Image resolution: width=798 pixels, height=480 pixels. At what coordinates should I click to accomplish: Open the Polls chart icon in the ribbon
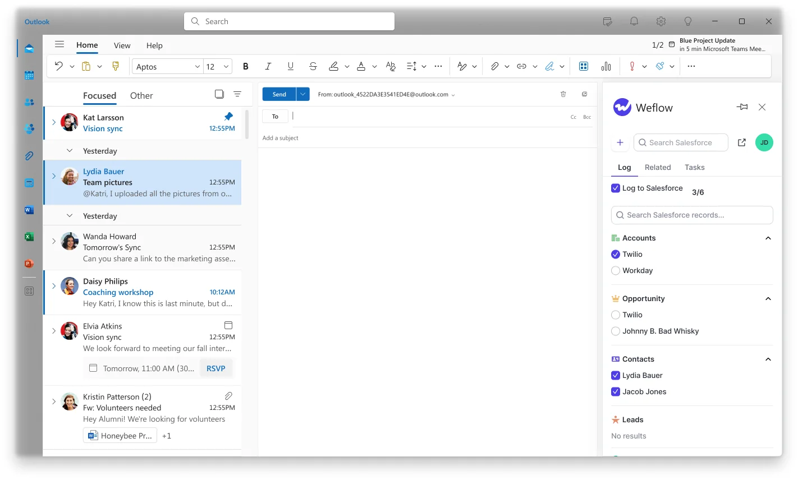pyautogui.click(x=606, y=66)
